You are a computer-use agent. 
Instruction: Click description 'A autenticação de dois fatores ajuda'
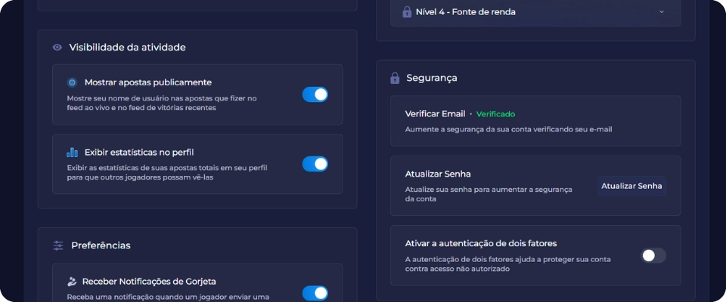point(508,264)
